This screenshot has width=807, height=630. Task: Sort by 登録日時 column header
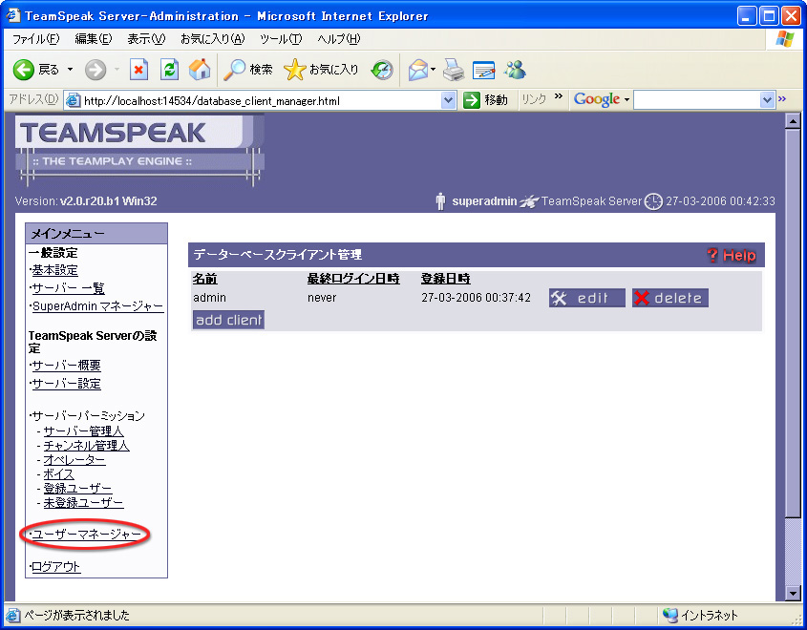tap(446, 279)
